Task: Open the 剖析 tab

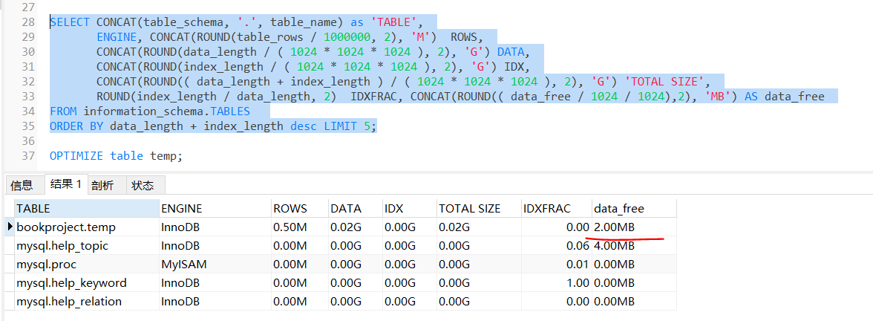Action: (102, 185)
